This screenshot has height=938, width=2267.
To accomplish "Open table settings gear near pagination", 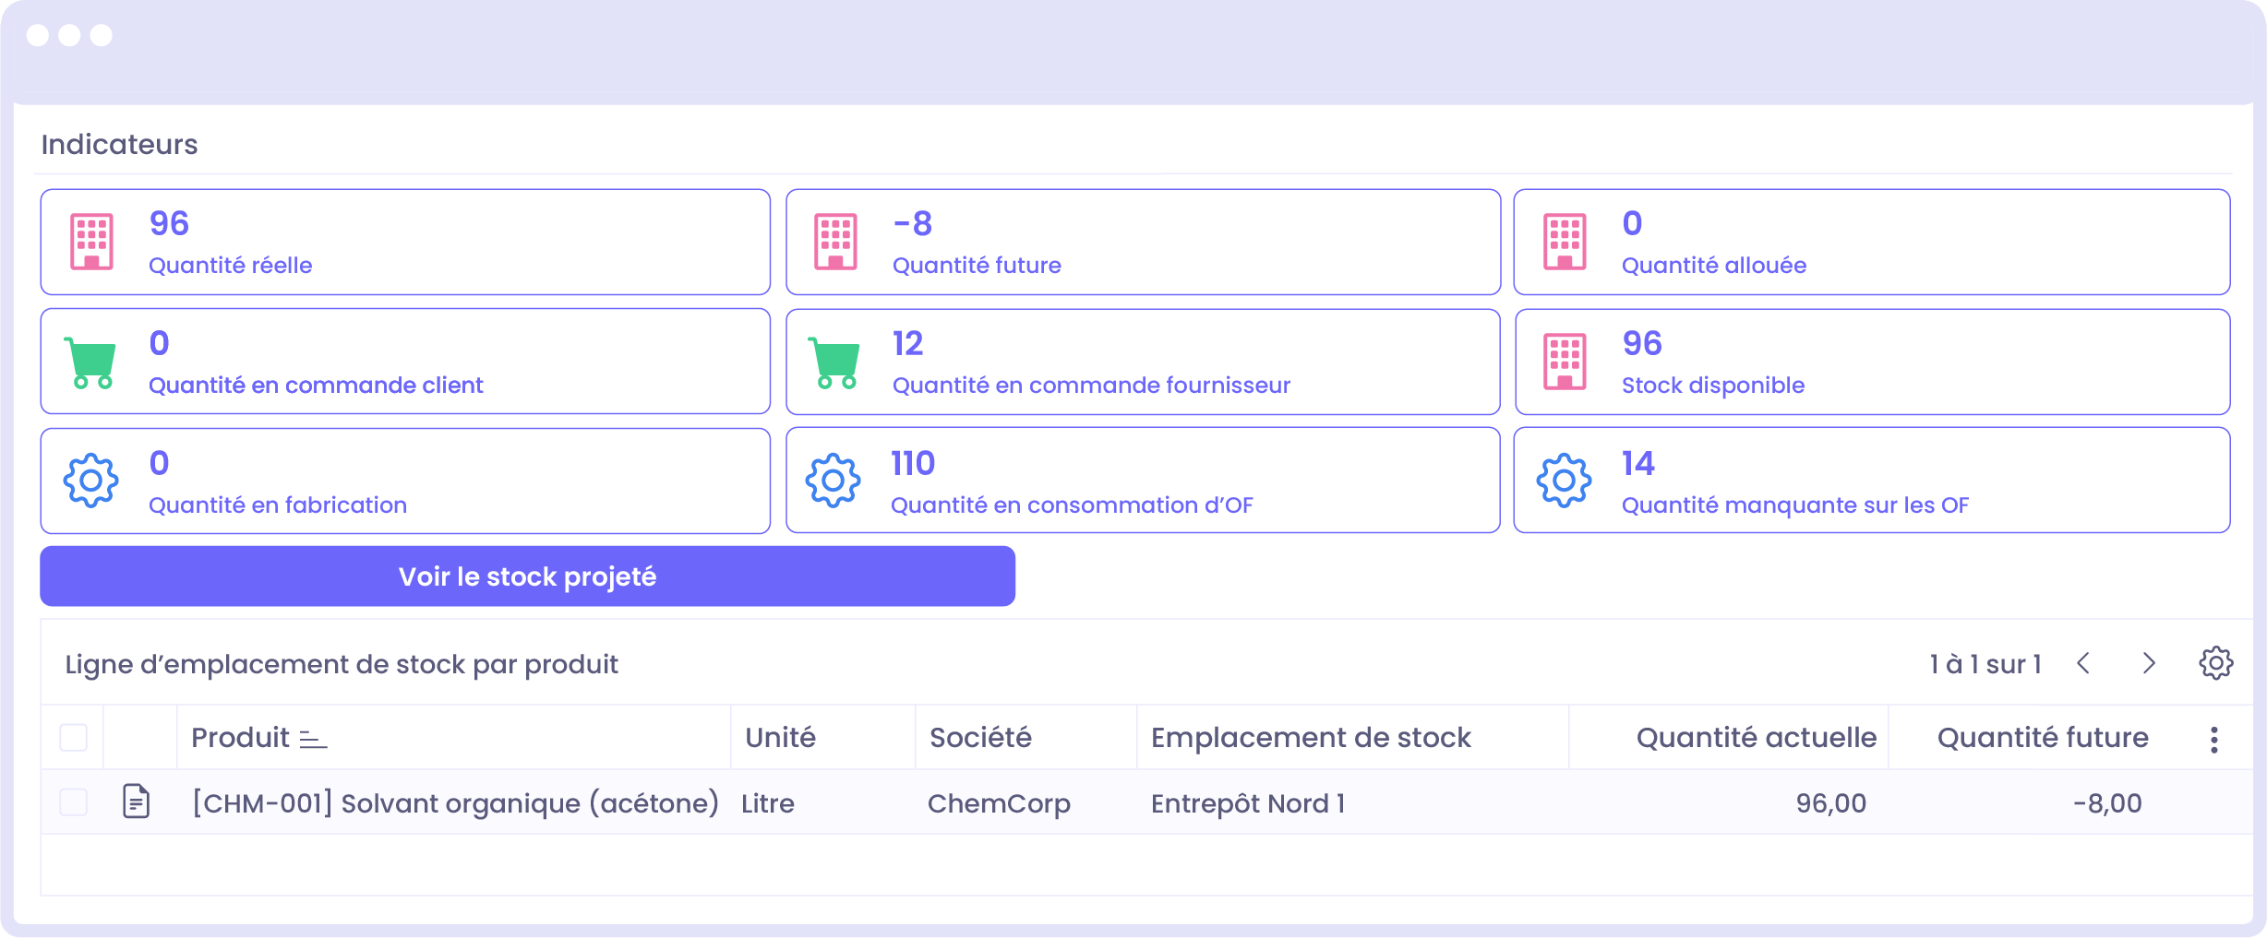I will (2215, 663).
